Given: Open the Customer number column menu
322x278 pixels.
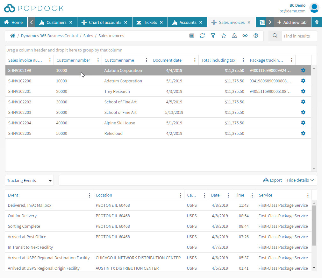Looking at the screenshot, I should click(x=98, y=60).
